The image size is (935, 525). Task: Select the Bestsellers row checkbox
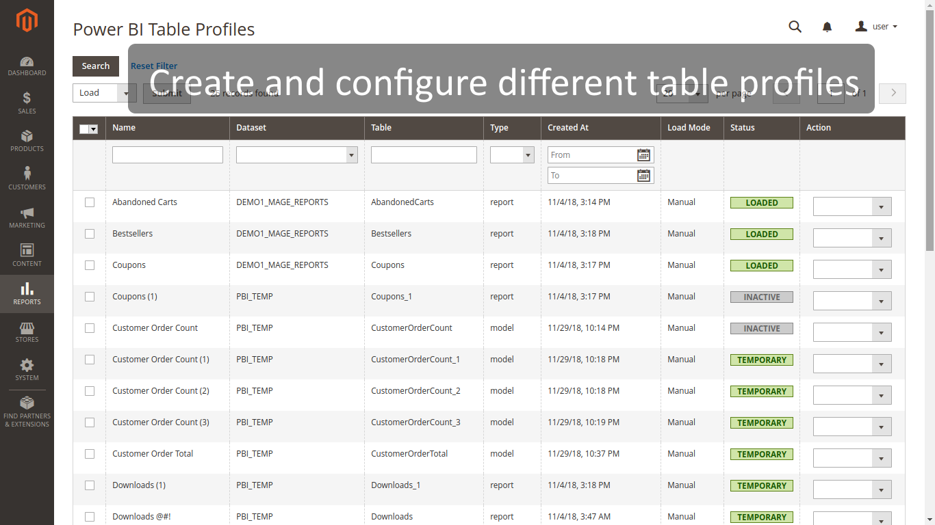click(x=89, y=233)
